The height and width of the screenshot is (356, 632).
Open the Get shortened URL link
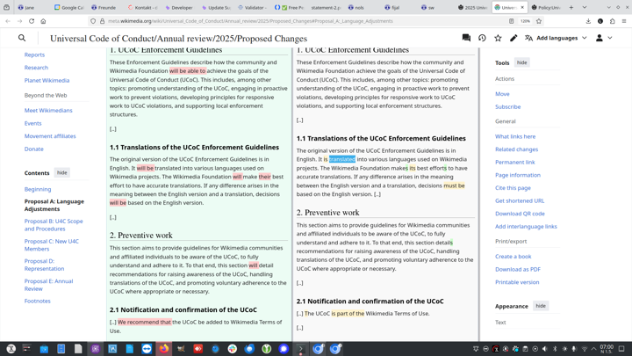(x=520, y=200)
